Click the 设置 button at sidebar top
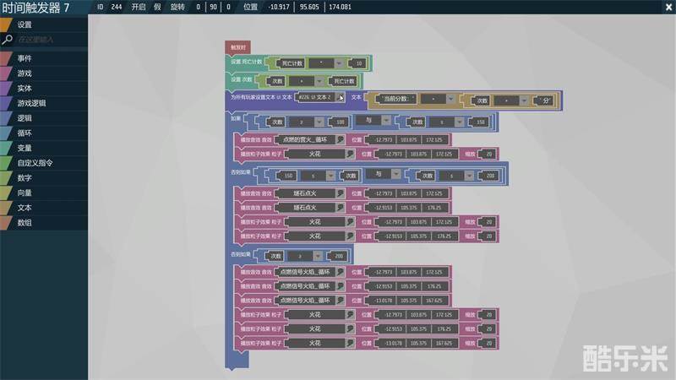 pyautogui.click(x=25, y=24)
